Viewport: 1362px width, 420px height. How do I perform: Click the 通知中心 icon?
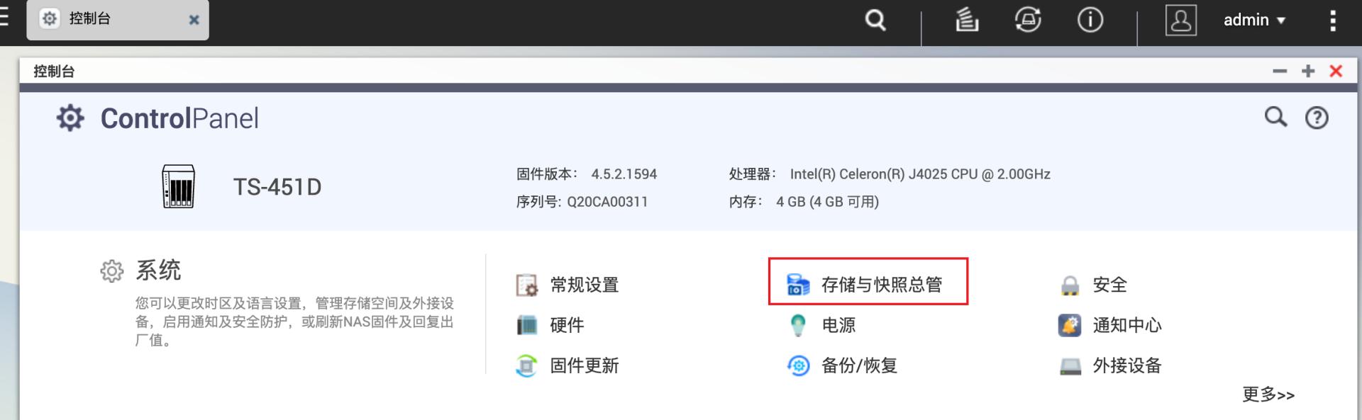(x=1070, y=325)
